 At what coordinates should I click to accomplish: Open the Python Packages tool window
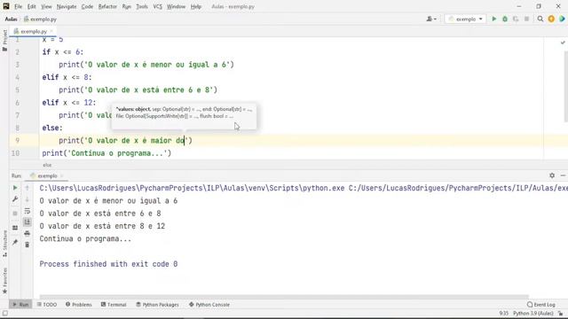157,305
